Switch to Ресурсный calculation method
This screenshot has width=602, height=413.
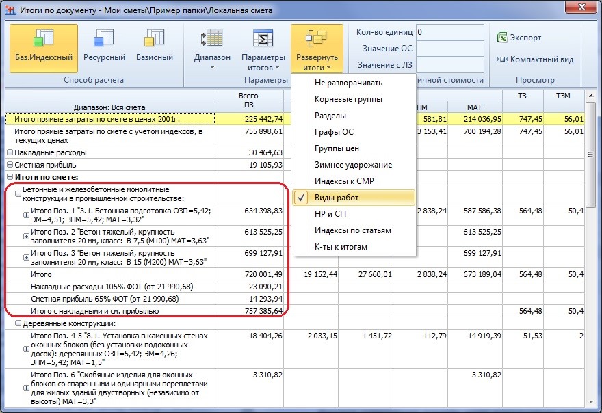(104, 39)
